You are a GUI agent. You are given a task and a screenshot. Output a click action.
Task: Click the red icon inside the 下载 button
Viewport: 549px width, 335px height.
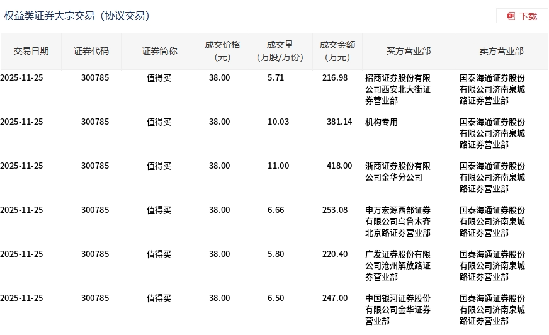(x=511, y=16)
